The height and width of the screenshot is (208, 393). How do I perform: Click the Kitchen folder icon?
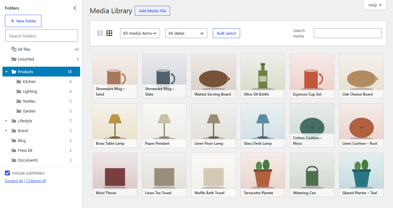(19, 81)
